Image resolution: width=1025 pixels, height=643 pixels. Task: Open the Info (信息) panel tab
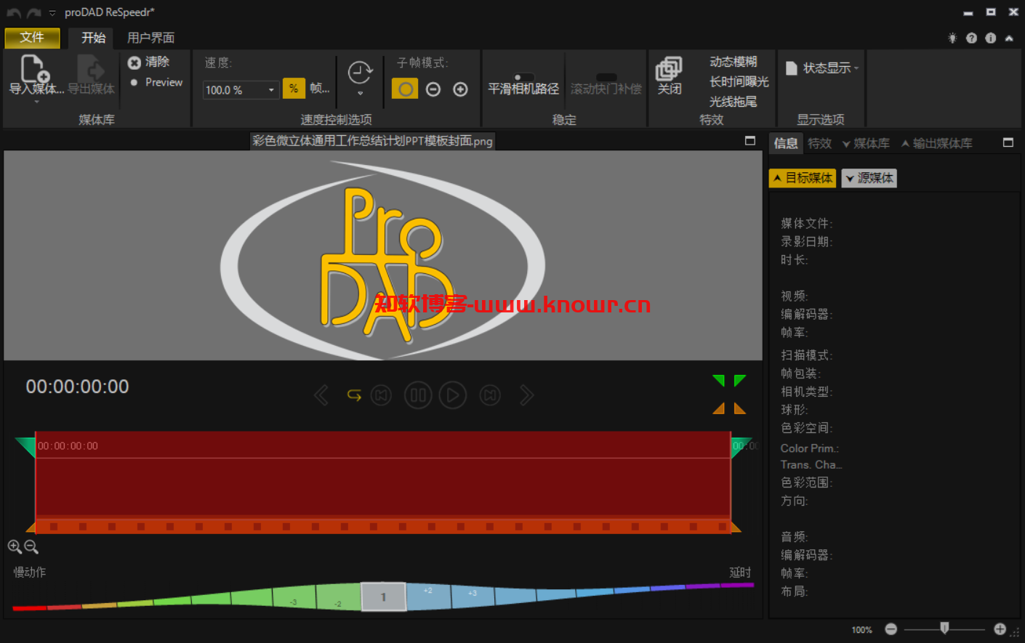[x=786, y=143]
